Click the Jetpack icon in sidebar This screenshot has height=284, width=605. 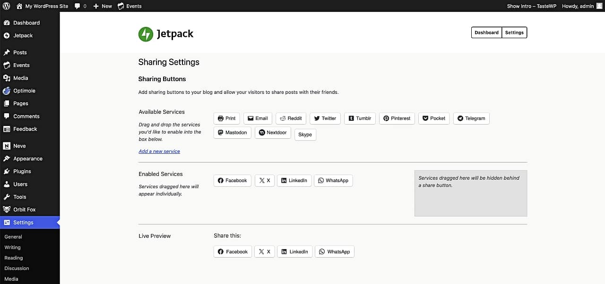(x=7, y=35)
